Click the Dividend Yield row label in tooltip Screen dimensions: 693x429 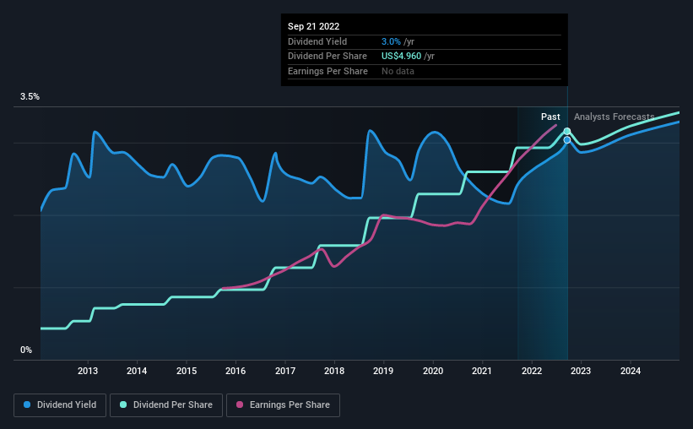tap(317, 41)
